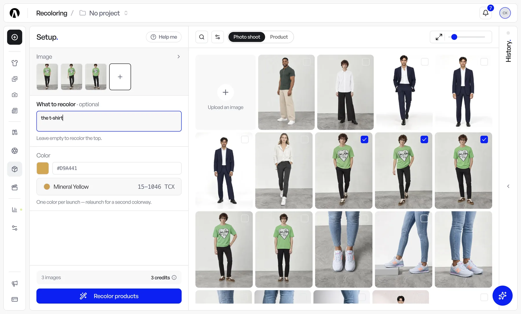Click the first image thumbnail in Setup
Image resolution: width=521 pixels, height=314 pixels.
(47, 77)
